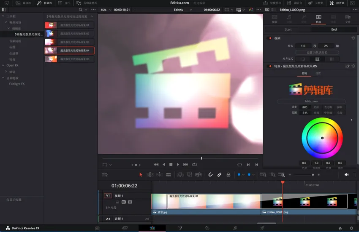Select the arrow Selection Mode tool
This screenshot has height=232, width=359.
point(141,175)
